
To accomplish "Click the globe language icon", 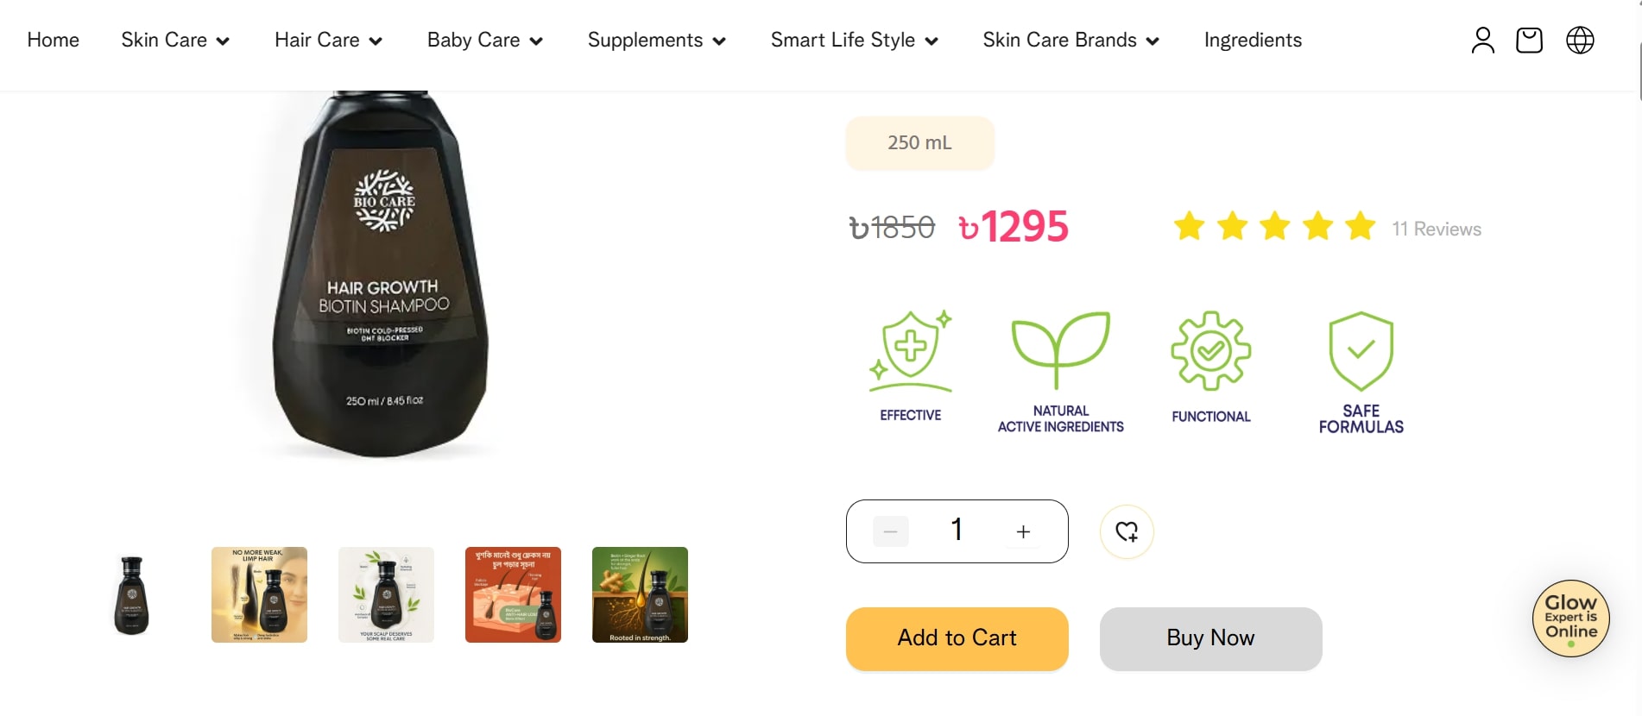I will (1580, 41).
